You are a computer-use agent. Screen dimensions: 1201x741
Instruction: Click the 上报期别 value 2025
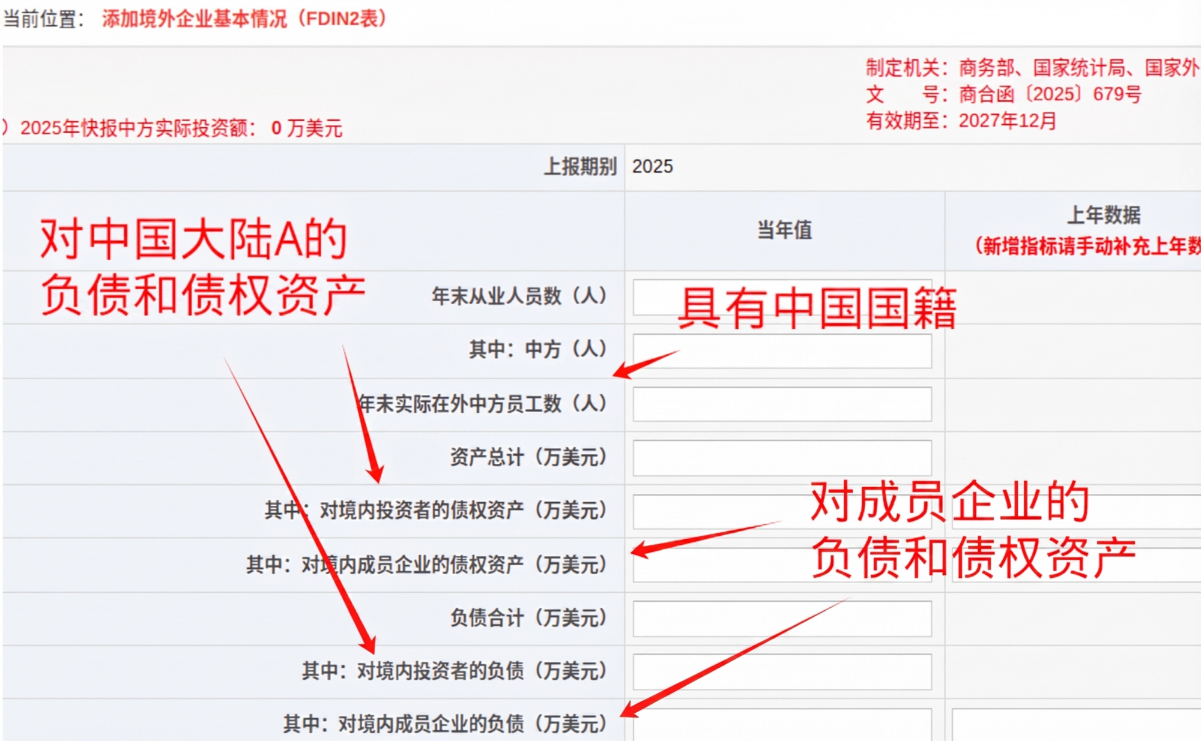[x=652, y=166]
